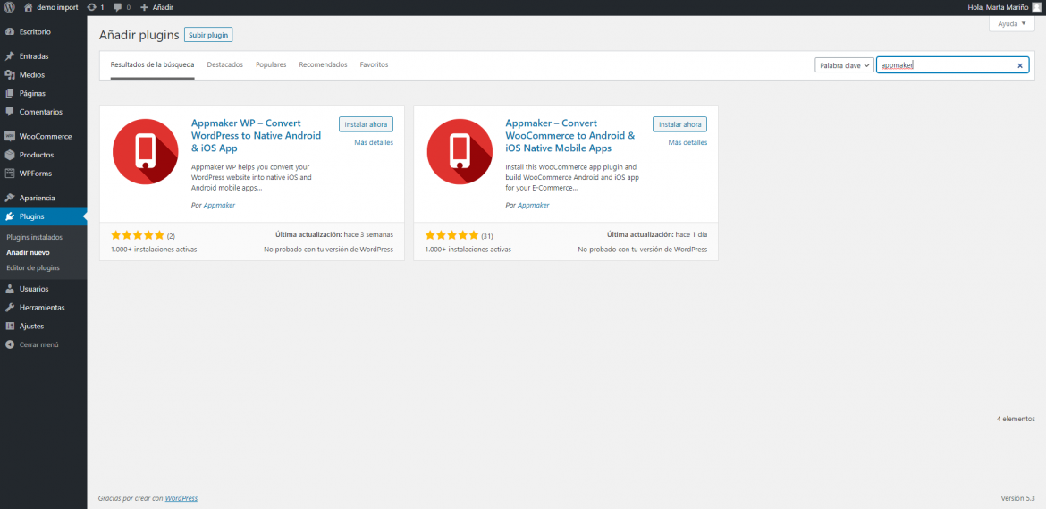
Task: Click the Appmaker author link under WordPress plugin
Action: point(219,206)
